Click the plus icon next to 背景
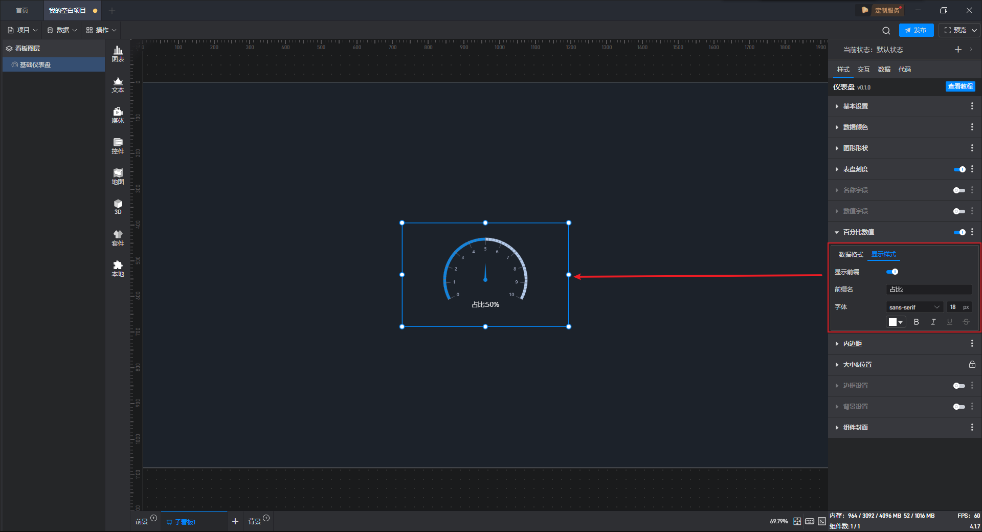The width and height of the screenshot is (982, 532). [266, 518]
